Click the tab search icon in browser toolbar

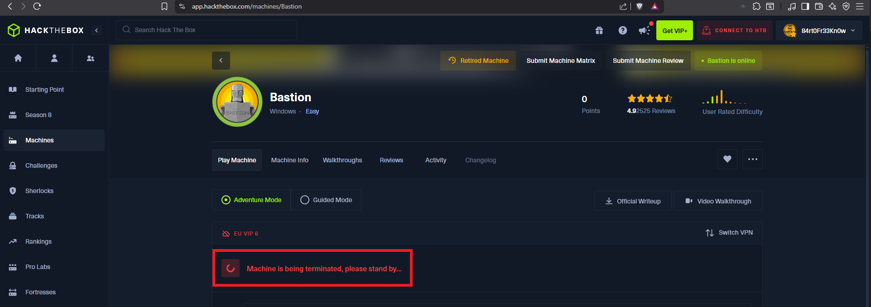point(770,6)
